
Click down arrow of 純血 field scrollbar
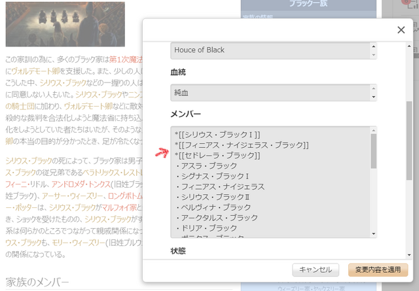(x=374, y=97)
